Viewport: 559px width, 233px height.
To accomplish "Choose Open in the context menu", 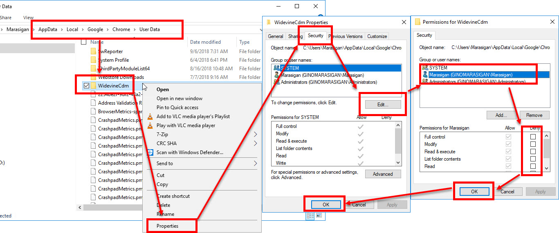I will coord(163,90).
